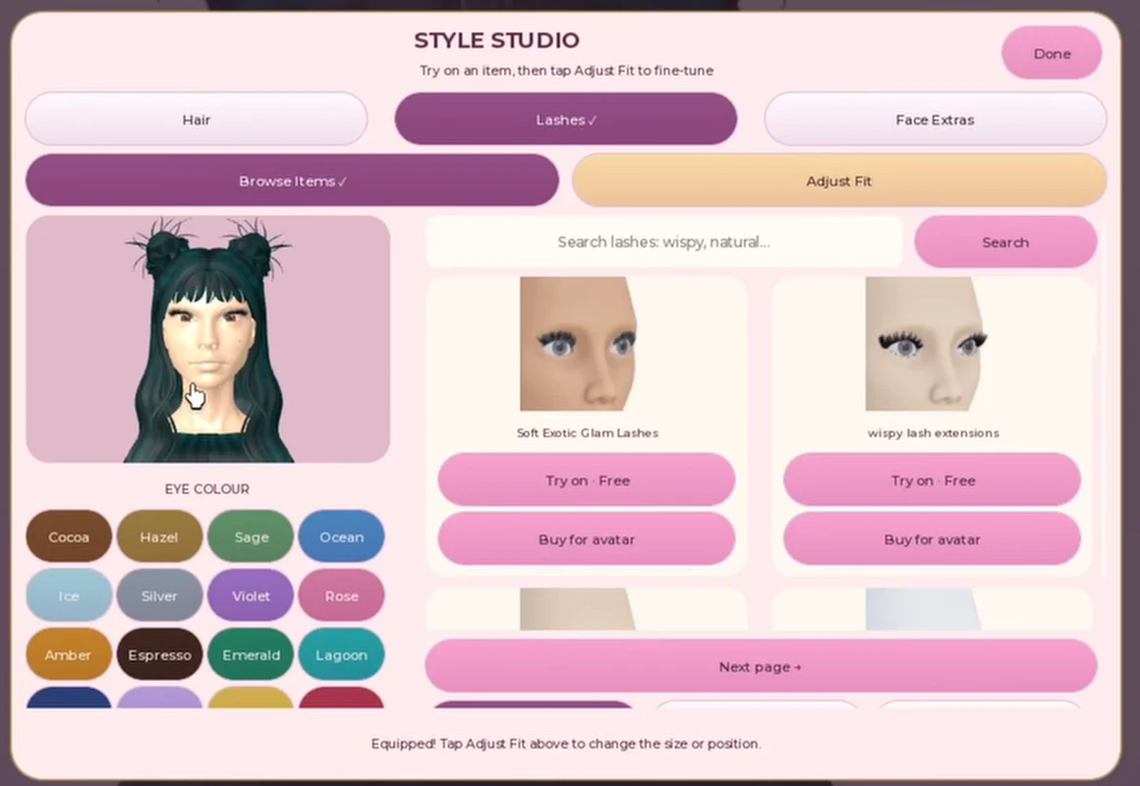Buy Soft Exotic Glam Lashes for avatar
This screenshot has height=786, width=1140.
point(587,538)
